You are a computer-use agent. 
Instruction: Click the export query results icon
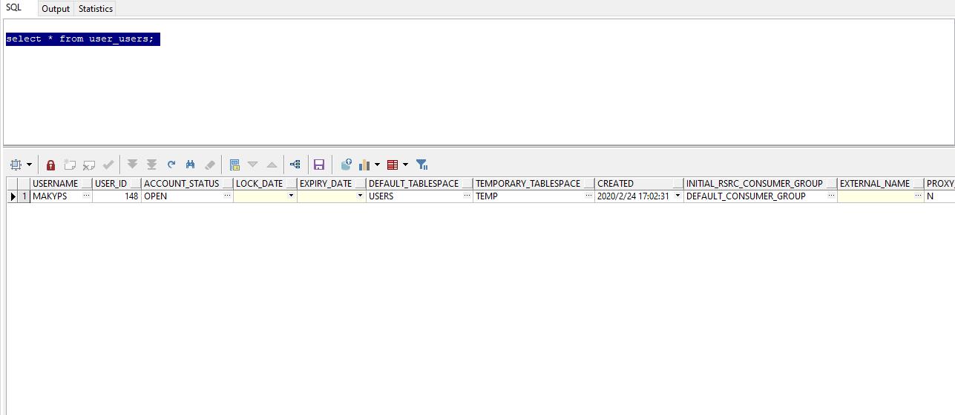(346, 165)
